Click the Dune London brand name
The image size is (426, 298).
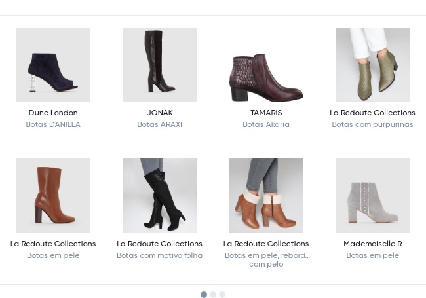pyautogui.click(x=53, y=113)
